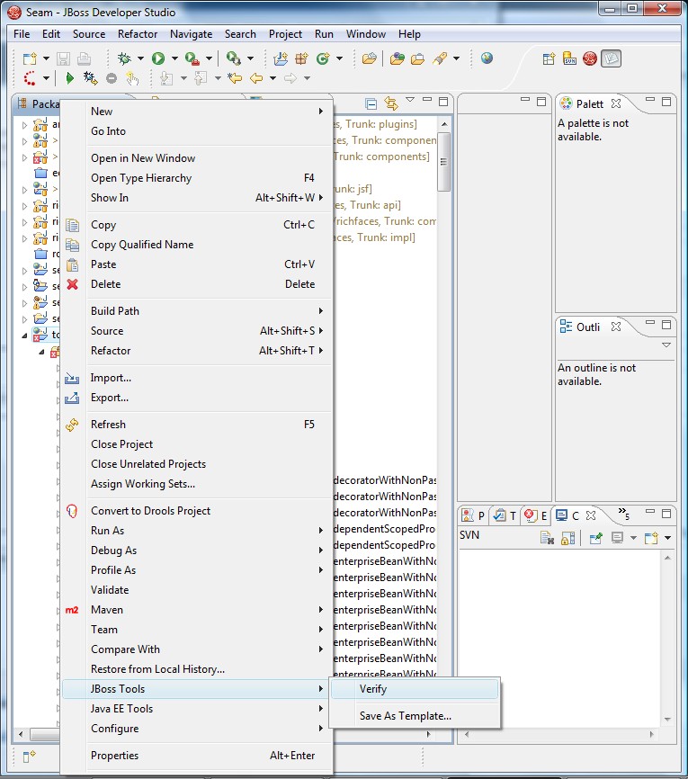Click the green Resume play icon
The image size is (688, 779).
(x=69, y=78)
